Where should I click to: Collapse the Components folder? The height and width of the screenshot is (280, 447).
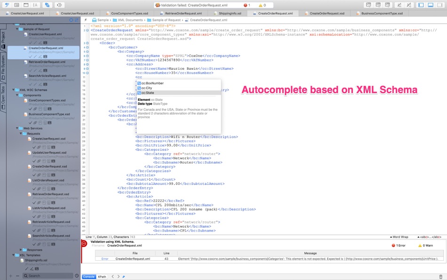[17, 95]
